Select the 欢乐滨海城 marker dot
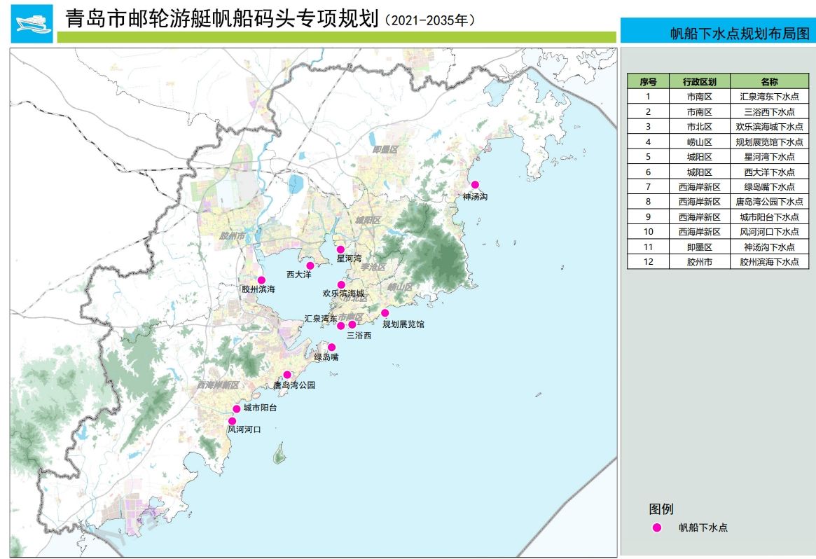Viewport: 816px width, 559px height. pos(341,284)
